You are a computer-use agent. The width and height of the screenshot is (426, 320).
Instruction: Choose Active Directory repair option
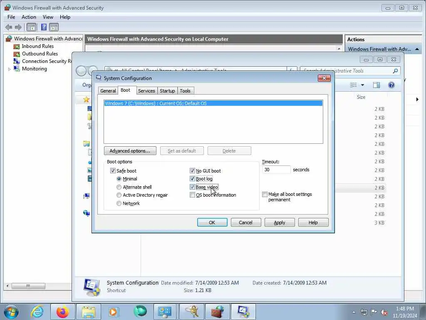[x=119, y=195]
